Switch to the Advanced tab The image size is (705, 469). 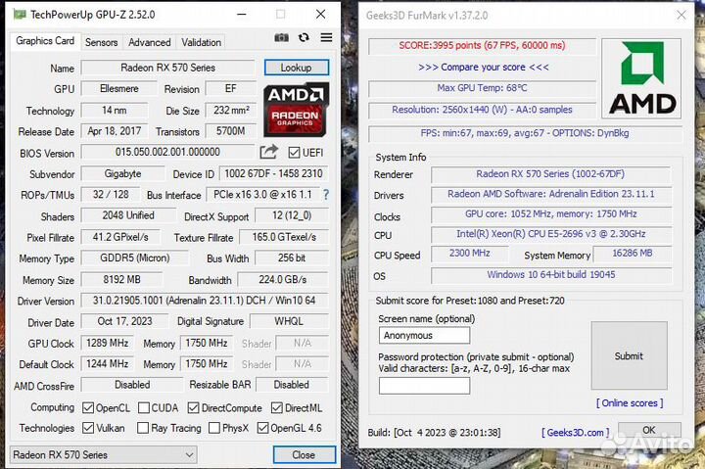[149, 42]
